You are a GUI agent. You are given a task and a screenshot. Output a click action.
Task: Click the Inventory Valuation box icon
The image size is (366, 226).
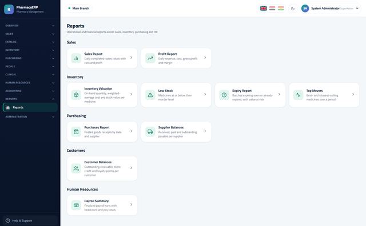(76, 95)
